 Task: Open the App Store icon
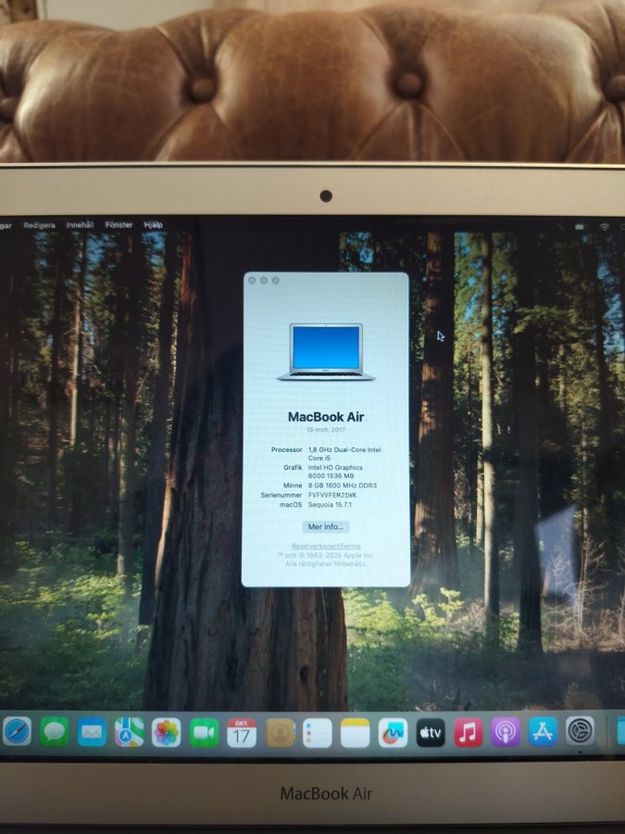click(x=543, y=732)
